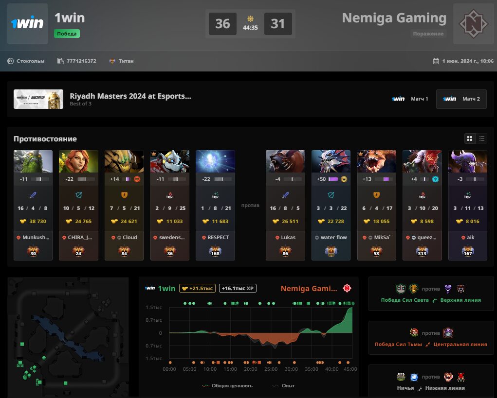This screenshot has height=398, width=497.
Task: Select the Матч 2 tab
Action: pyautogui.click(x=461, y=99)
